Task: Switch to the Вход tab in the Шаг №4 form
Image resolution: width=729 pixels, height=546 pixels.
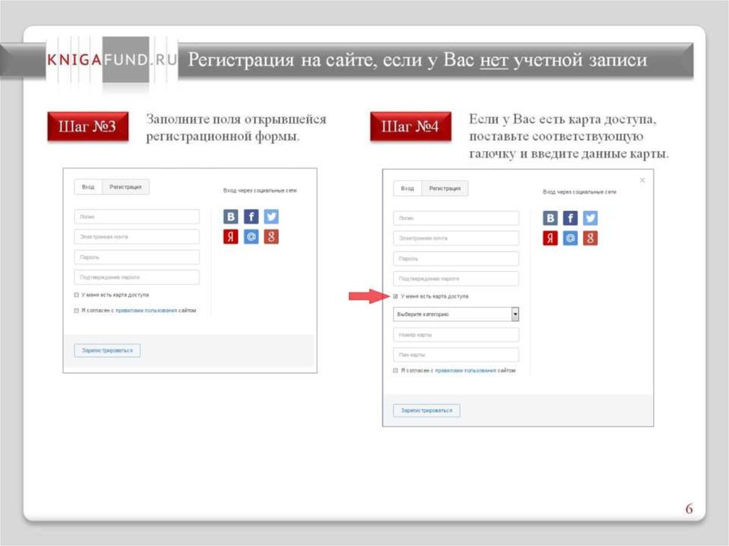Action: pyautogui.click(x=407, y=189)
